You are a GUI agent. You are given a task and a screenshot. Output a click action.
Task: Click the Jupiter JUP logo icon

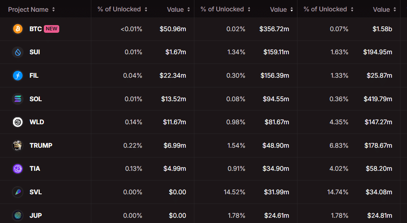click(x=18, y=215)
